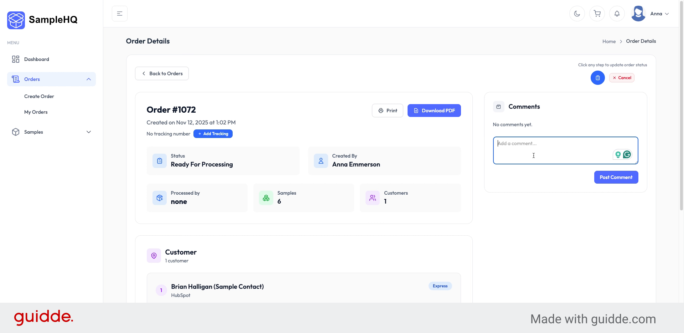This screenshot has width=684, height=333.
Task: Download the order as PDF
Action: pyautogui.click(x=434, y=111)
